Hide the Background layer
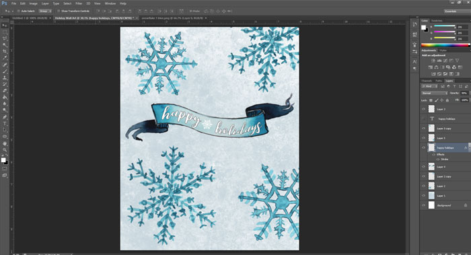This screenshot has width=471, height=255. (423, 205)
